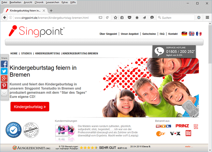Open the Bearbeiten menu
This screenshot has width=212, height=152.
tap(15, 2)
